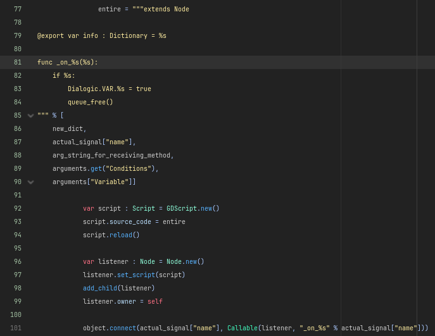Click 'new_dict,' on line 86
435x336 pixels.
[x=70, y=129]
